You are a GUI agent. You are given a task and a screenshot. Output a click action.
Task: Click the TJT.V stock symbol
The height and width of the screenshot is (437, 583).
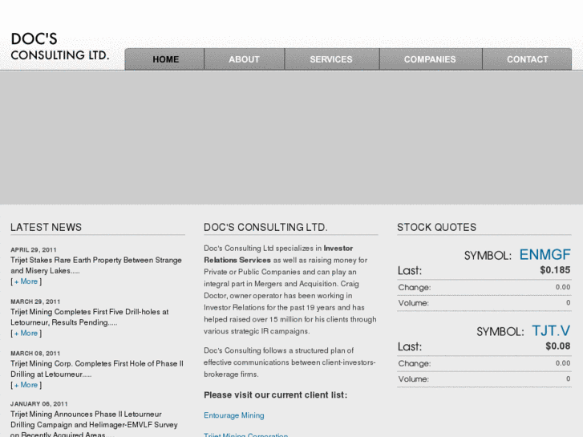551,330
